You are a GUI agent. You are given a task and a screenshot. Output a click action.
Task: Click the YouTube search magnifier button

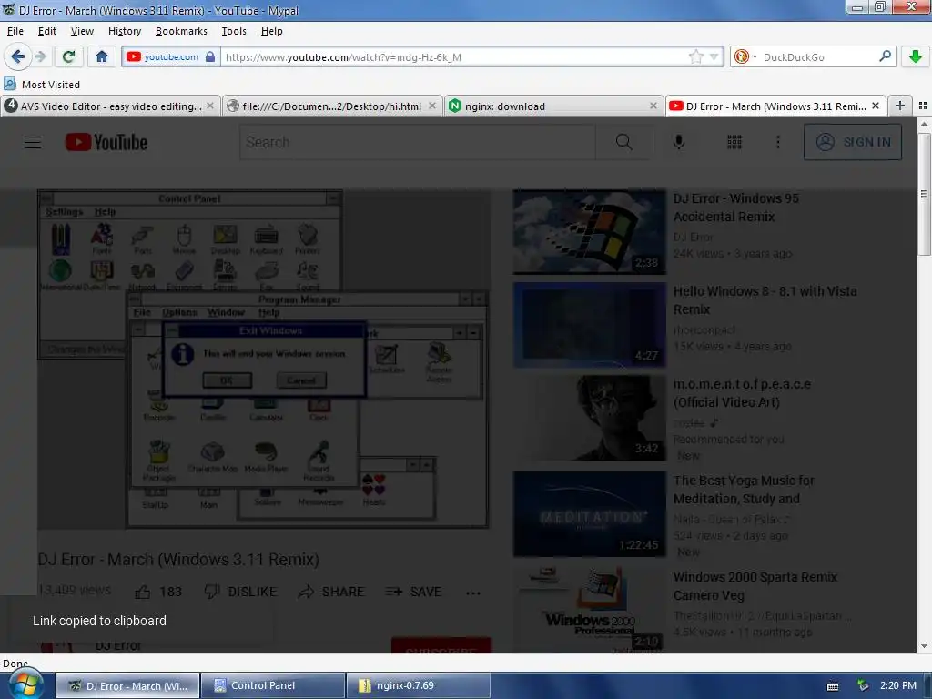[x=623, y=142]
